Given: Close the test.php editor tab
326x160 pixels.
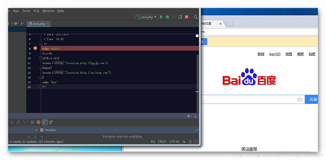Looking at the screenshot, I should (x=48, y=24).
